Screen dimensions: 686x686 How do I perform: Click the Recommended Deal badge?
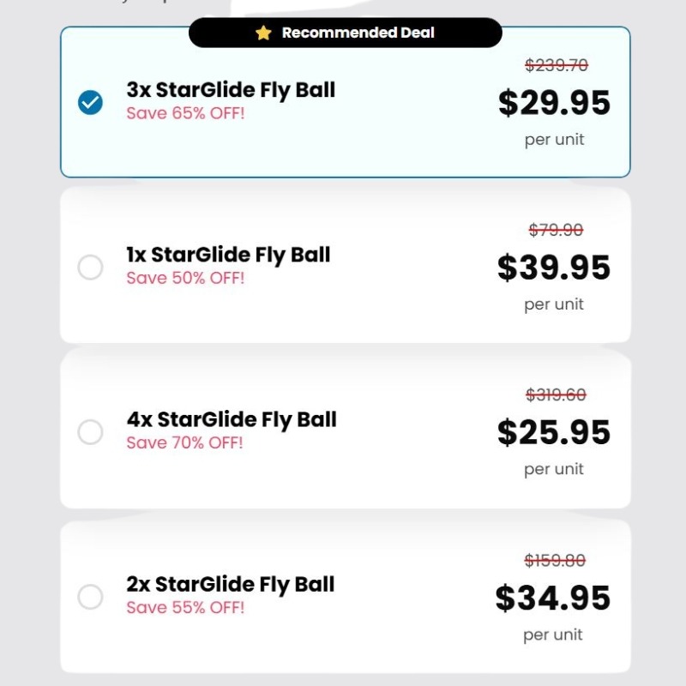tap(346, 33)
